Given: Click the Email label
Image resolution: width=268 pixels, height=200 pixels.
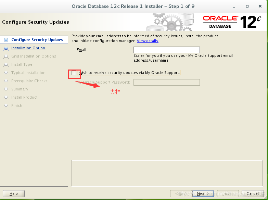Looking at the screenshot, I should pos(82,50).
